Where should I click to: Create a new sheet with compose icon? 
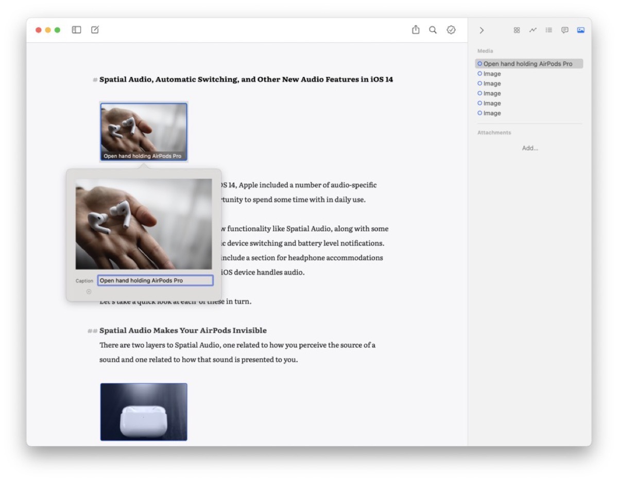tap(95, 30)
